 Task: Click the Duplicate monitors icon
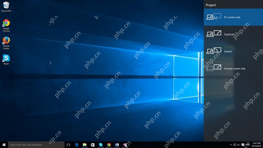214,34
